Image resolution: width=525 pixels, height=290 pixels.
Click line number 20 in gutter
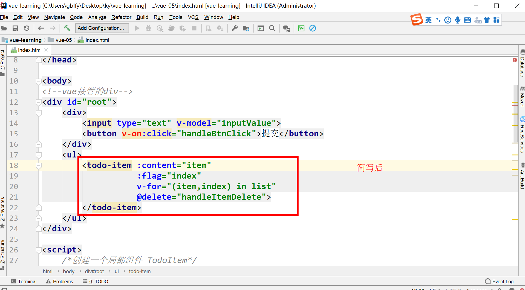13,186
